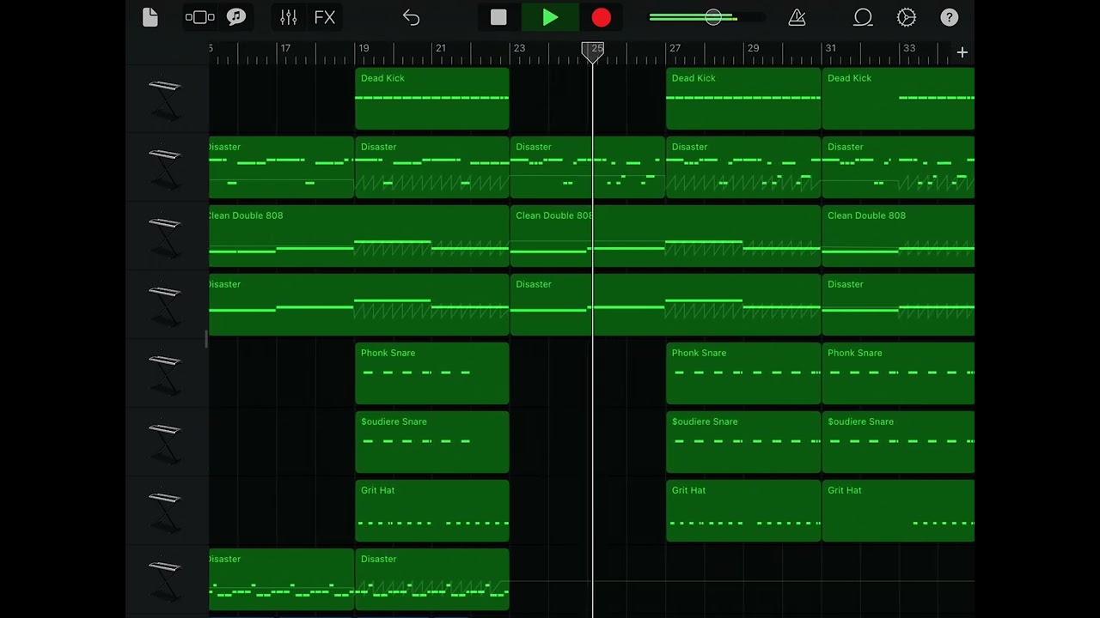The image size is (1100, 618).
Task: Click bar 17 on the ruler
Action: 285,49
